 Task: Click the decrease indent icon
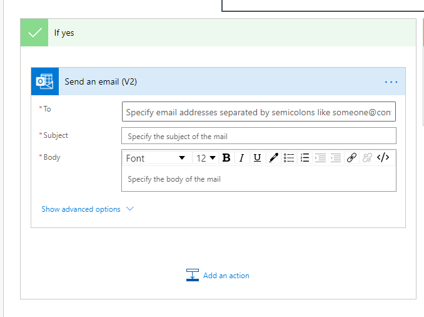(336, 158)
